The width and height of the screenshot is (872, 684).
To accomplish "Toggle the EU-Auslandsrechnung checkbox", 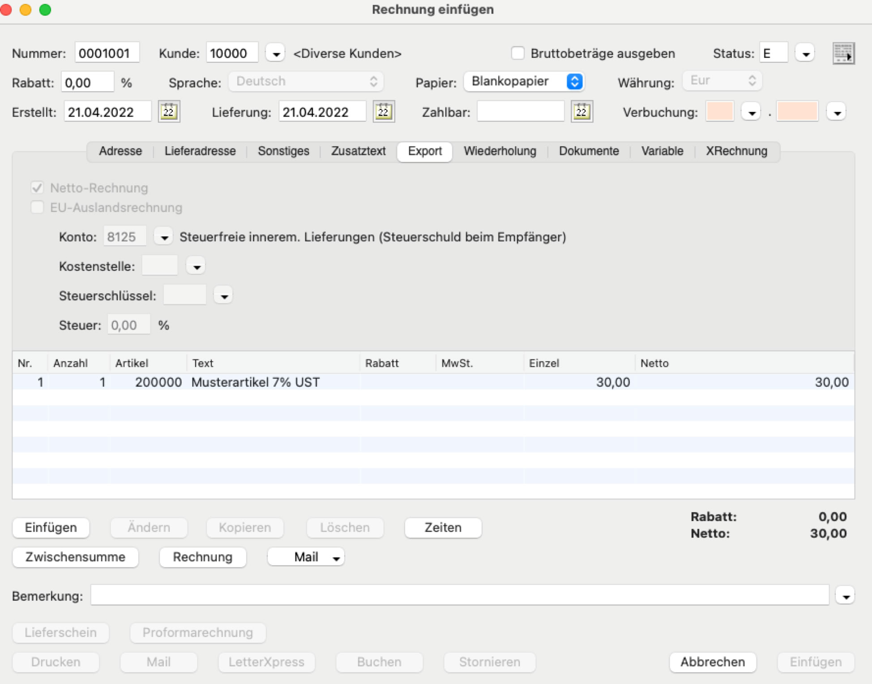I will pos(38,207).
